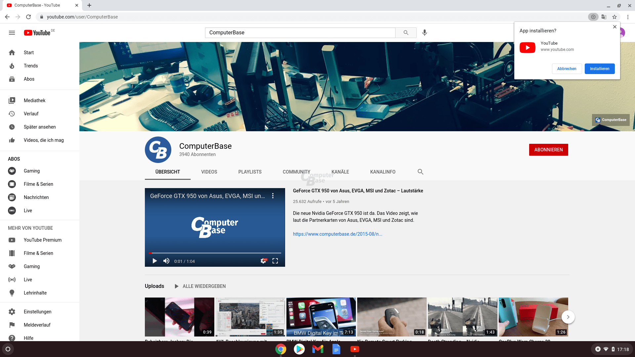Image resolution: width=635 pixels, height=357 pixels.
Task: Open the computerbase.de description link
Action: pos(337,234)
